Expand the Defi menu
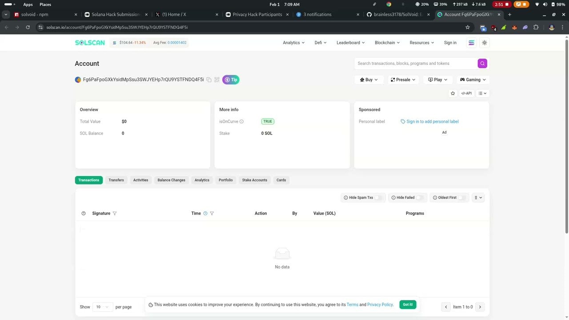Screen dimensions: 569x320 point(321,43)
